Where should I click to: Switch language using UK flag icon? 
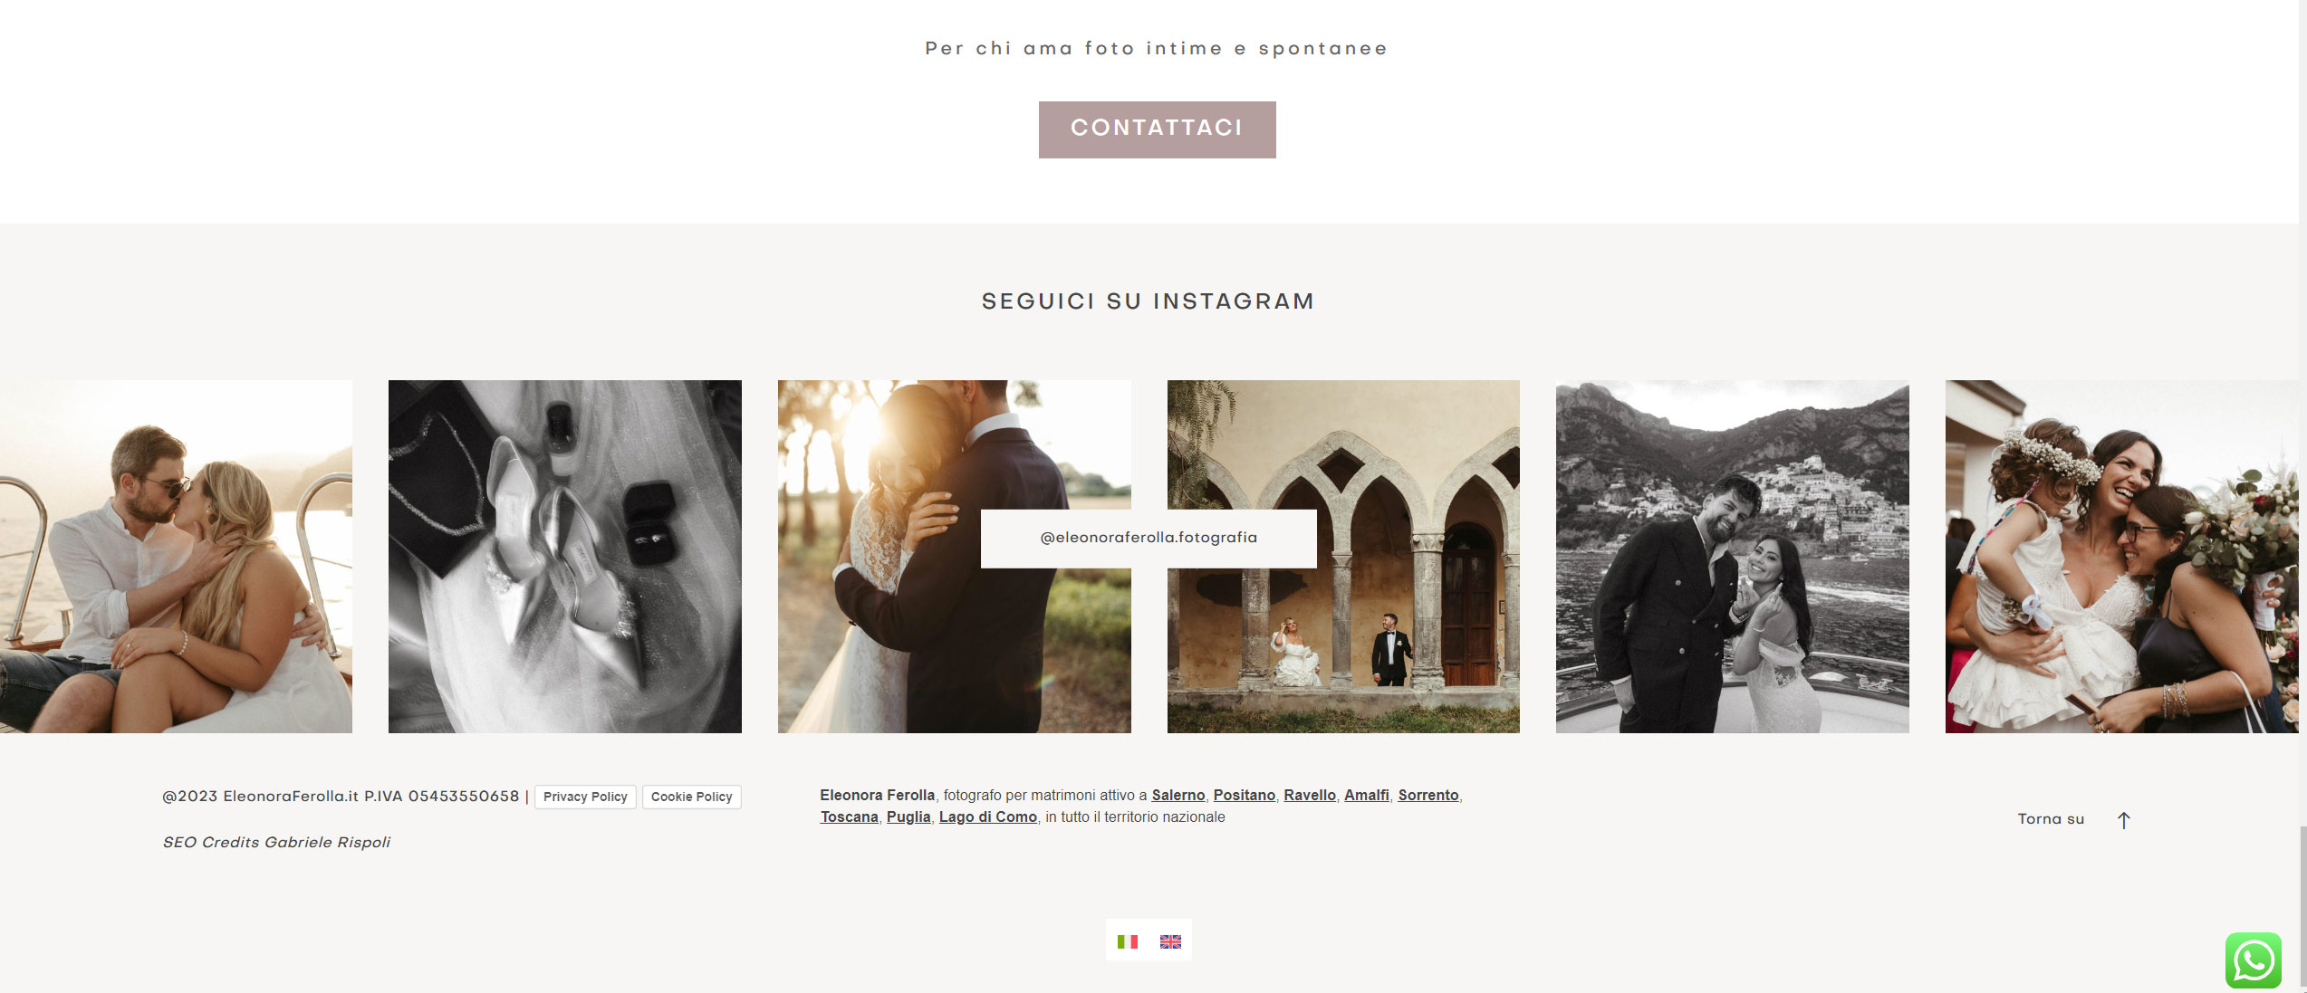point(1170,941)
